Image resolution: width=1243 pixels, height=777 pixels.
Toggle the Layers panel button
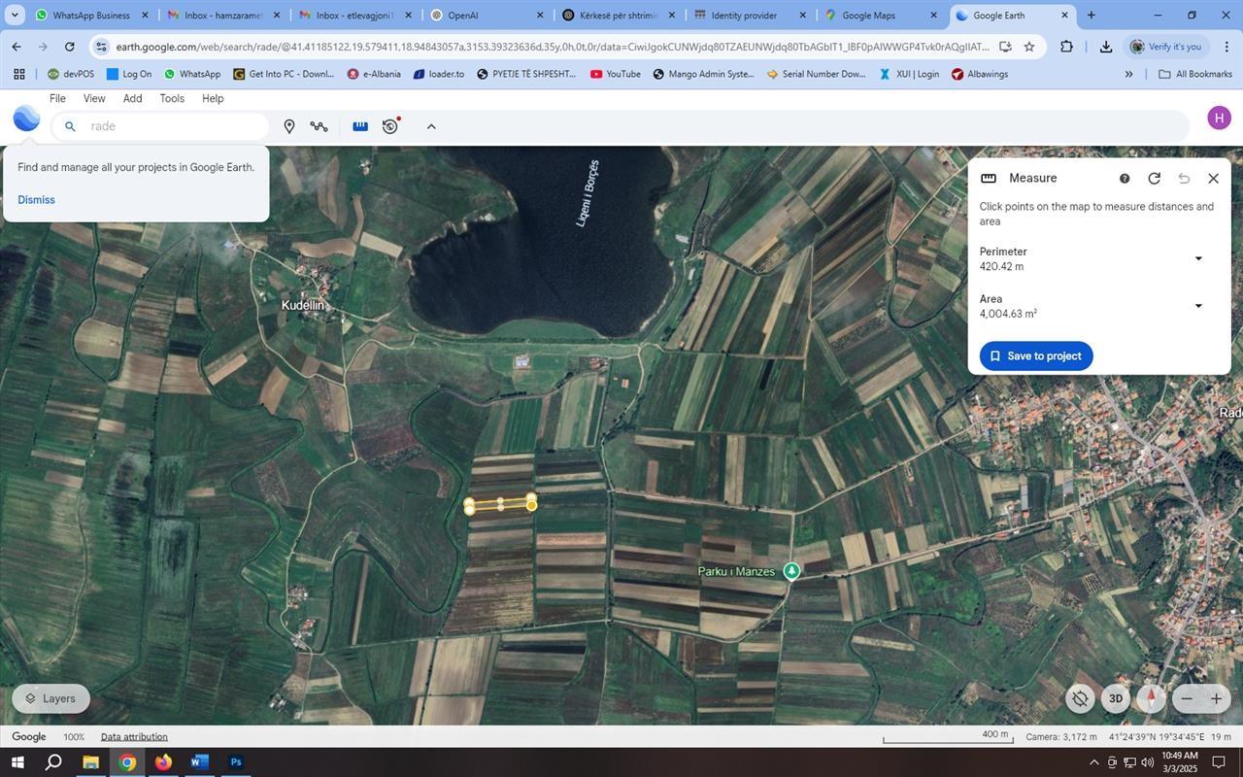50,698
